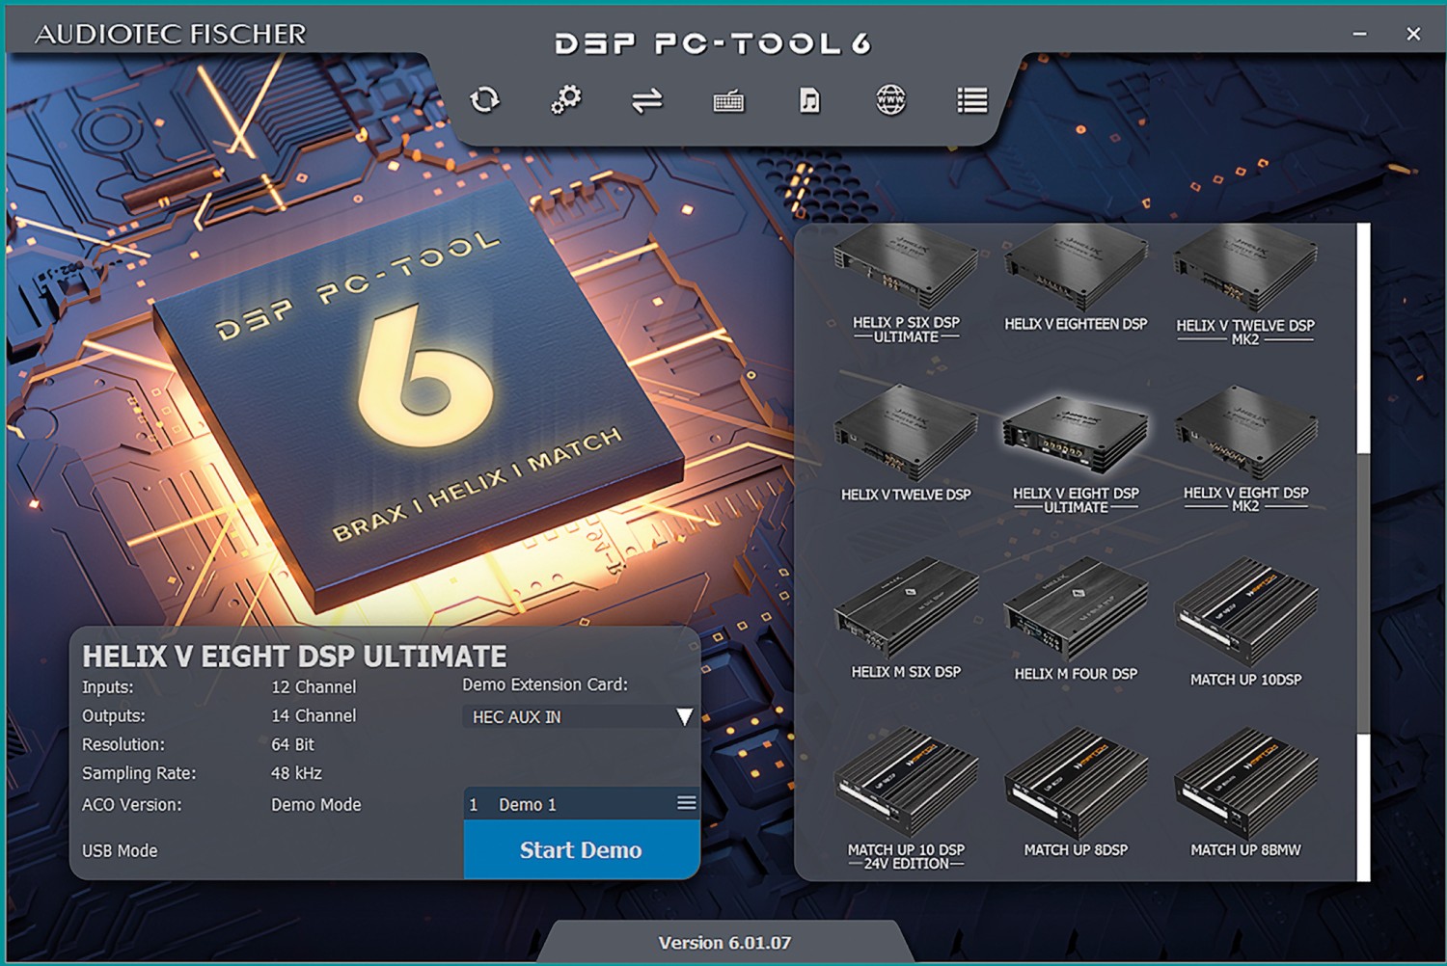Screen dimensions: 1447x966
Task: Open the Demo 1 setup list menu icon
Action: pyautogui.click(x=687, y=803)
